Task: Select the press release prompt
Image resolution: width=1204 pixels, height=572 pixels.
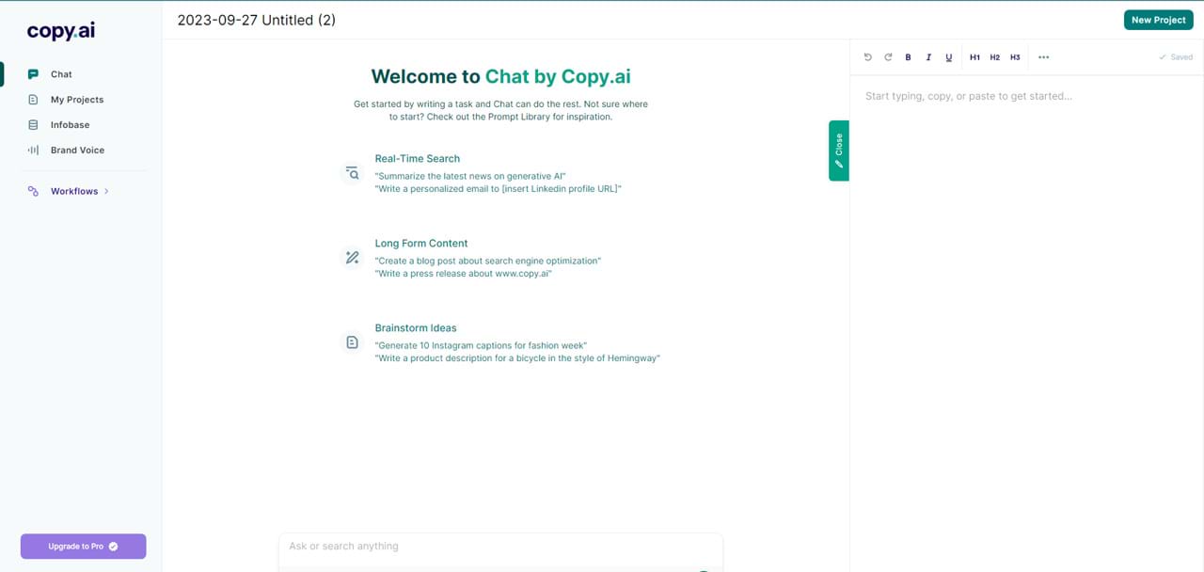Action: (x=463, y=274)
